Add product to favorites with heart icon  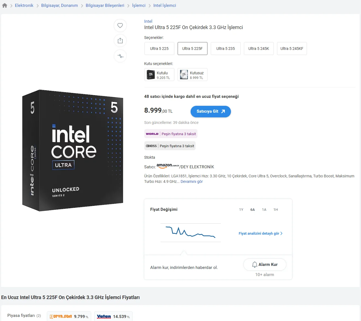click(x=120, y=25)
